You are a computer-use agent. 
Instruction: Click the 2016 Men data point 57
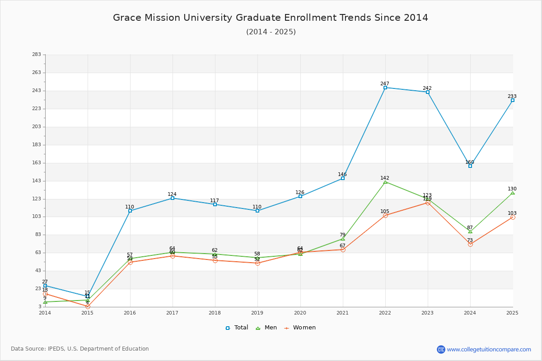pyautogui.click(x=130, y=259)
